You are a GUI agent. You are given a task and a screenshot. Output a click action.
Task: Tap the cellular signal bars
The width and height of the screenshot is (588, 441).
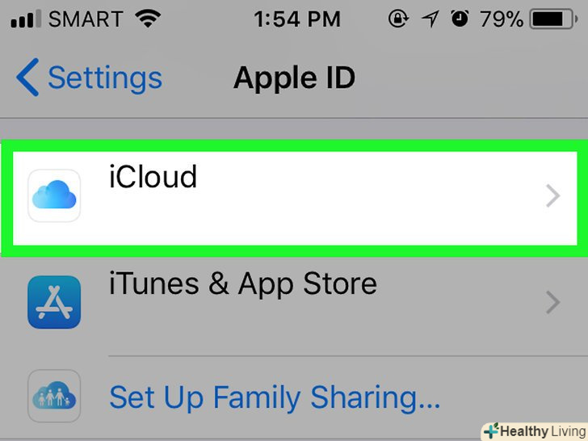click(26, 19)
